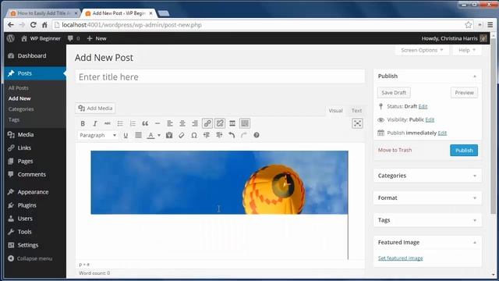Viewport: 499px width, 281px height.
Task: Apply Blockquote formatting
Action: pyautogui.click(x=145, y=123)
